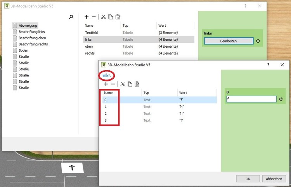Add a new entry in back window toolbar
Viewport: 291px width, 187px height.
click(x=87, y=17)
